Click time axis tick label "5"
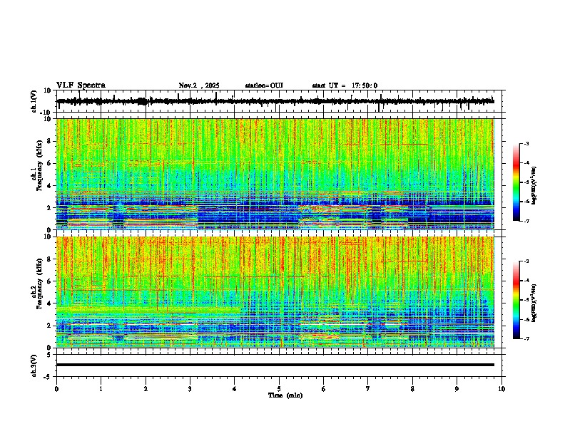This screenshot has width=565, height=436. (x=279, y=389)
